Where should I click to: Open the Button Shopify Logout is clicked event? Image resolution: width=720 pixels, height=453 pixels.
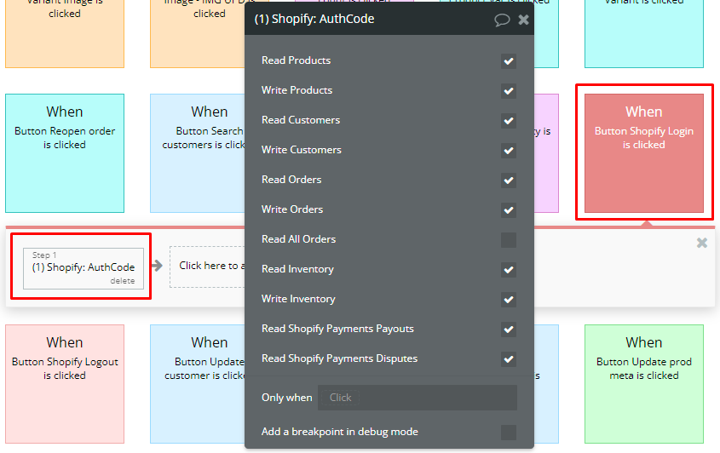point(65,384)
